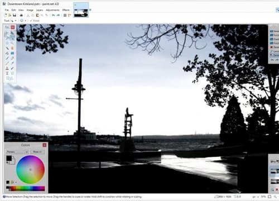Click the Print toolbar icon
279x201 pixels.
coord(21,15)
